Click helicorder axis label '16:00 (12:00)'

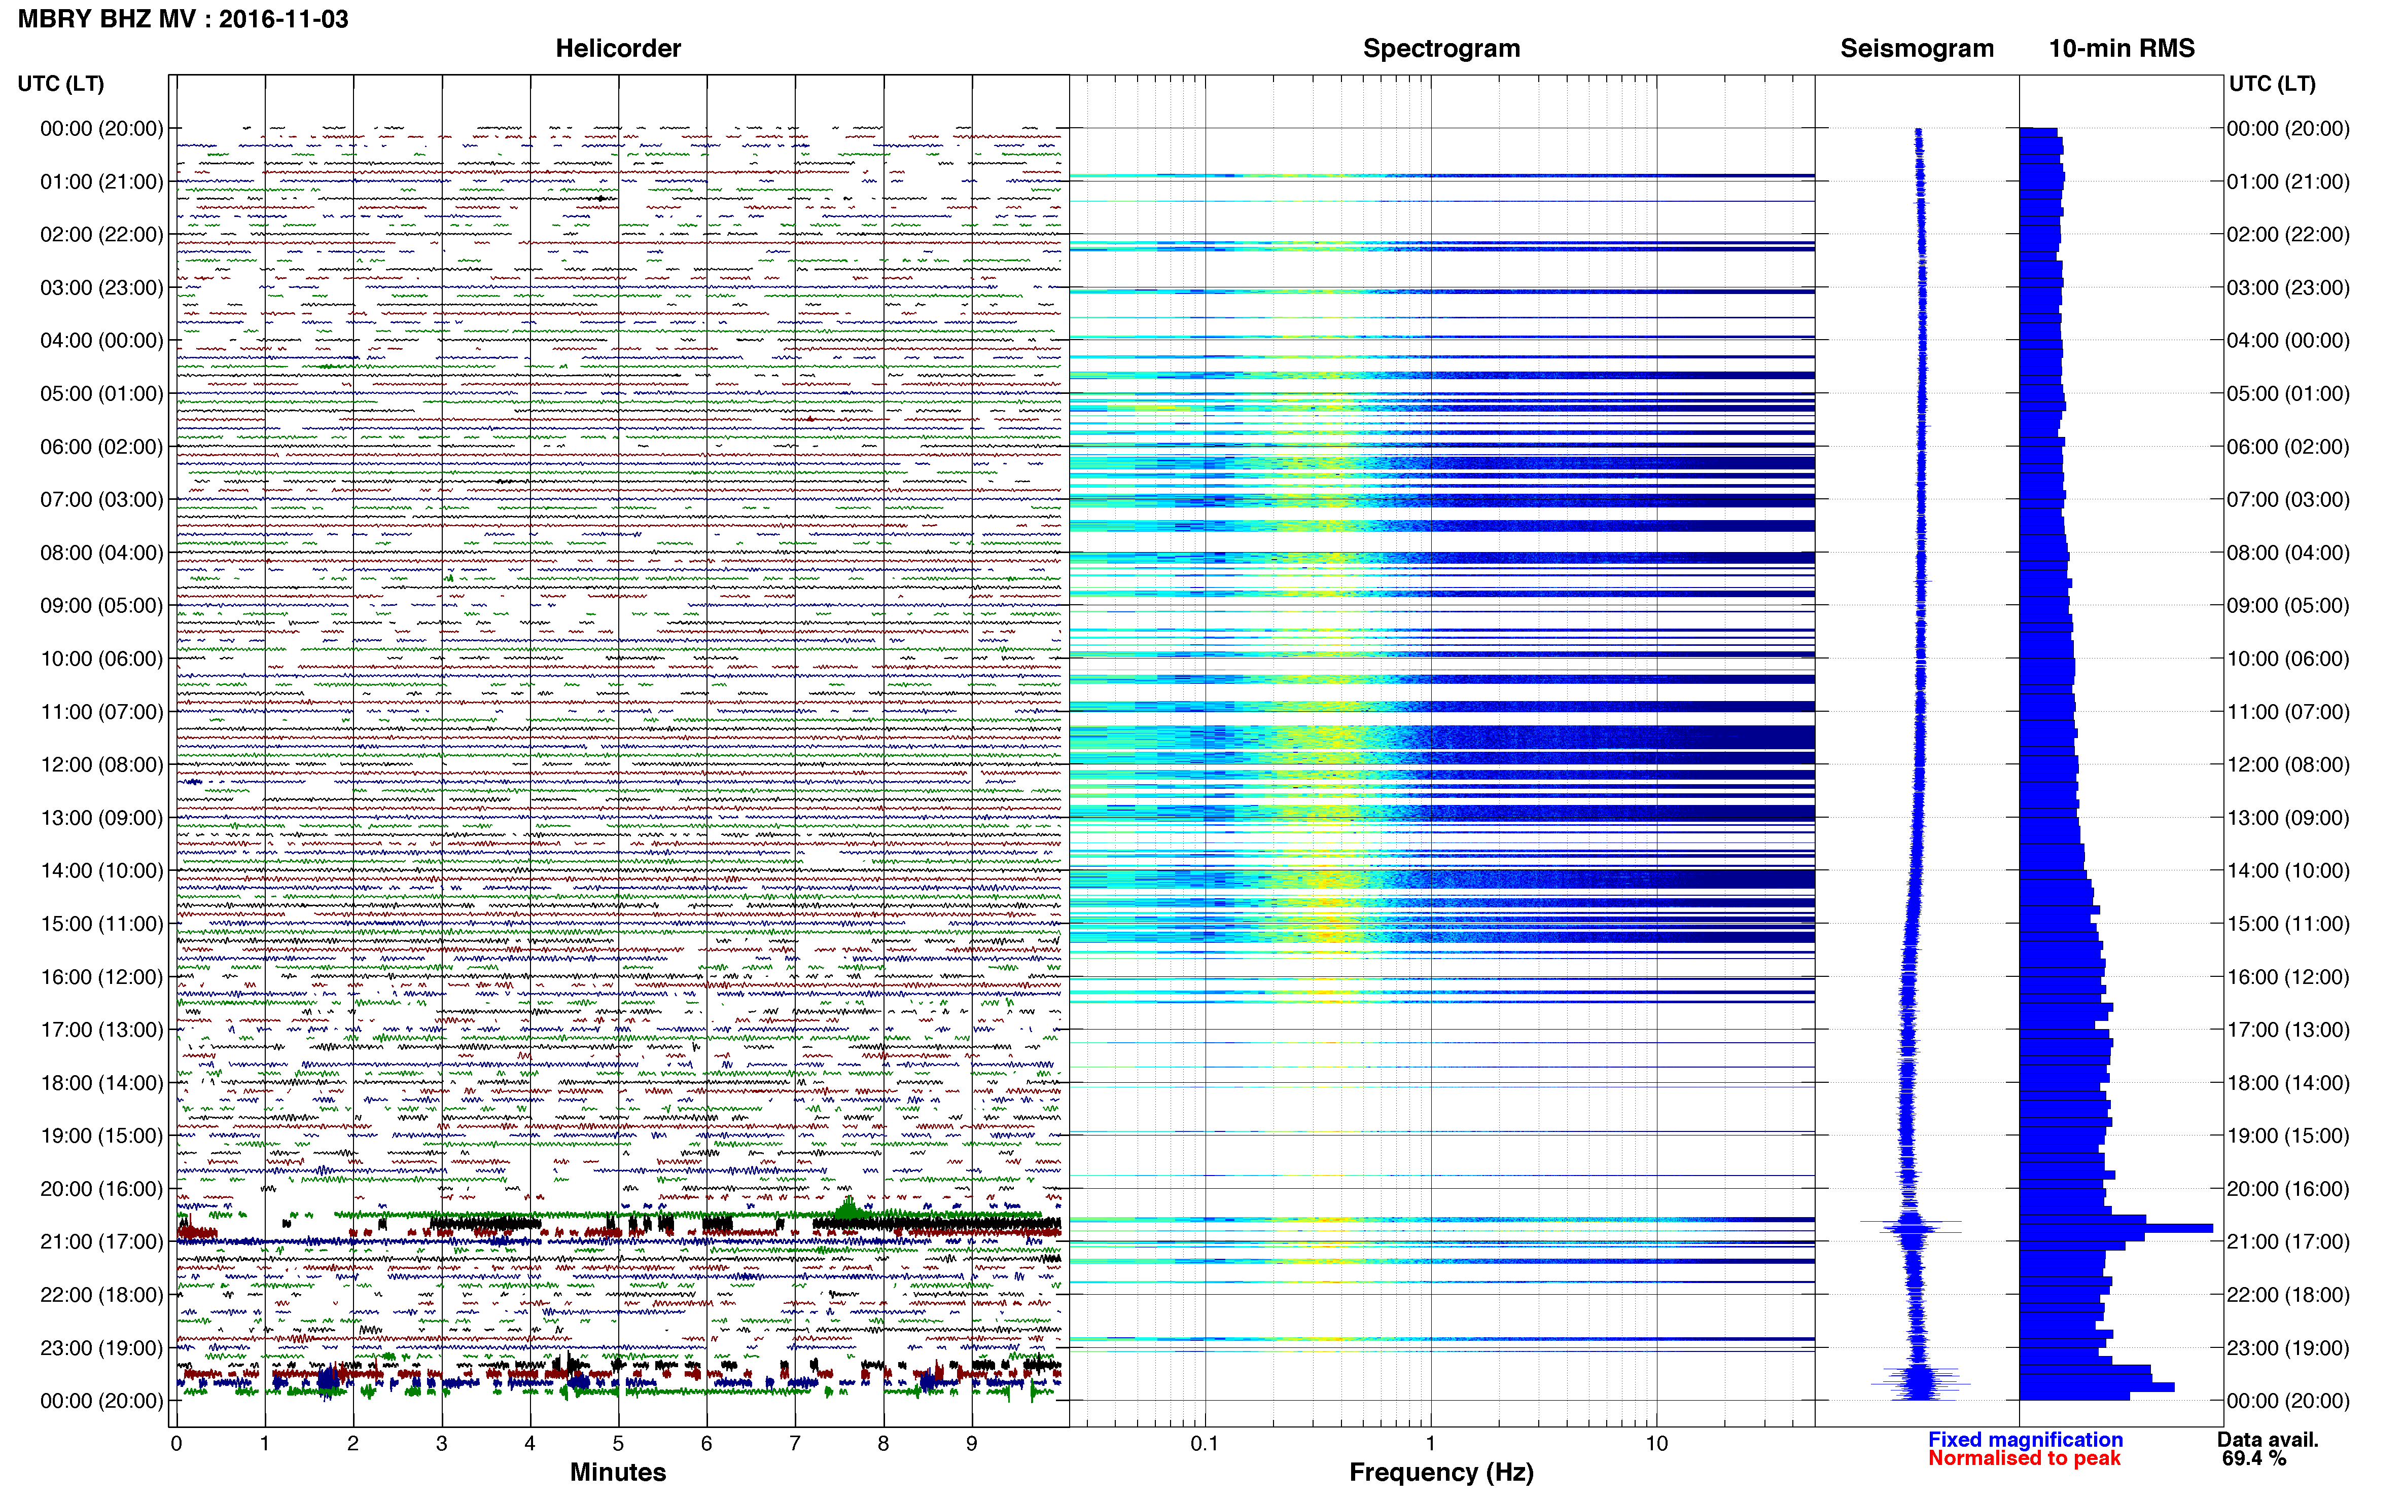[x=101, y=976]
